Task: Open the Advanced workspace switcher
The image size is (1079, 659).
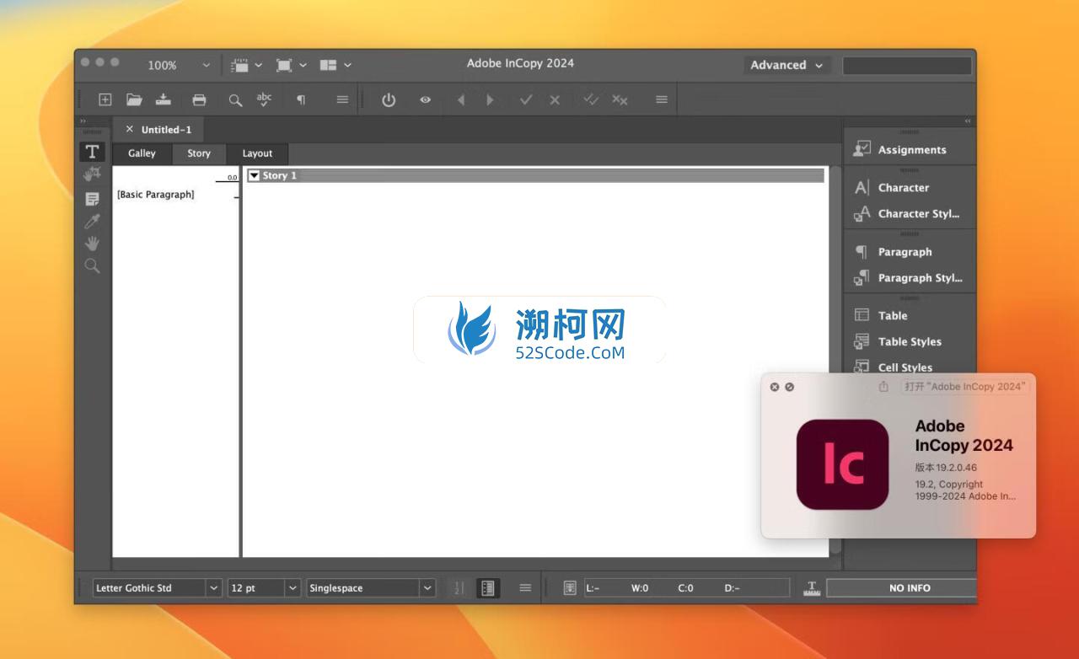Action: [x=786, y=65]
